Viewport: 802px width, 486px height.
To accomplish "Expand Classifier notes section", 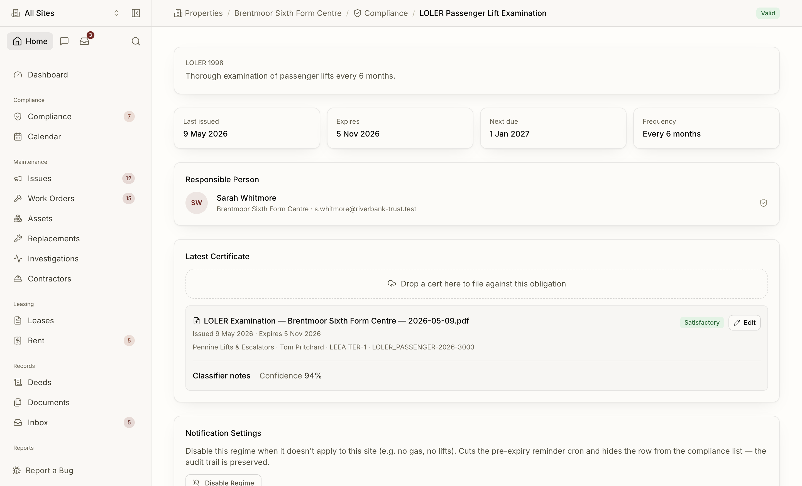I will [221, 376].
